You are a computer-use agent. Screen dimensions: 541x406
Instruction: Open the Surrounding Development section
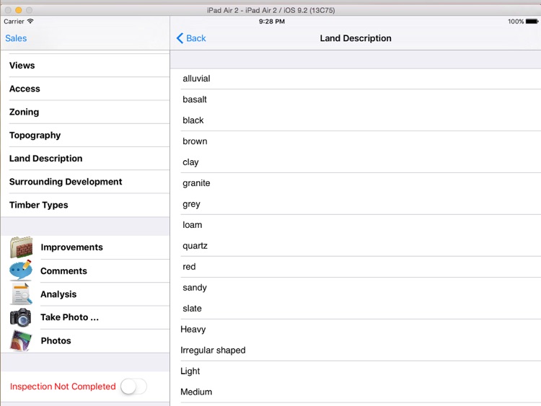pos(85,182)
